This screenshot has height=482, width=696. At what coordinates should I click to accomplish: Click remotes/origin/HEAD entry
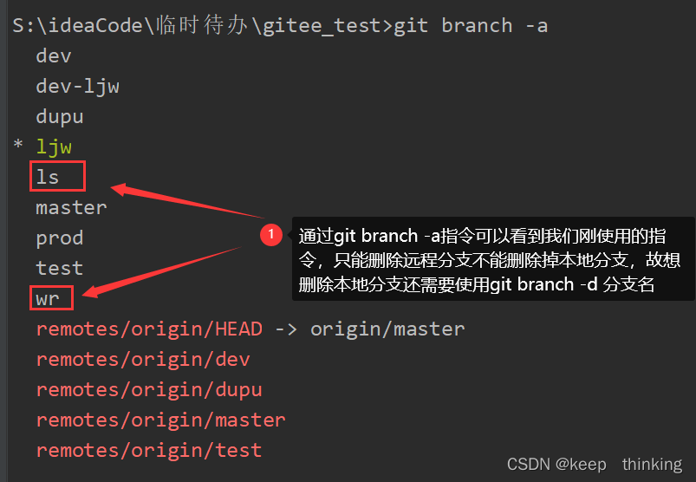coord(149,329)
